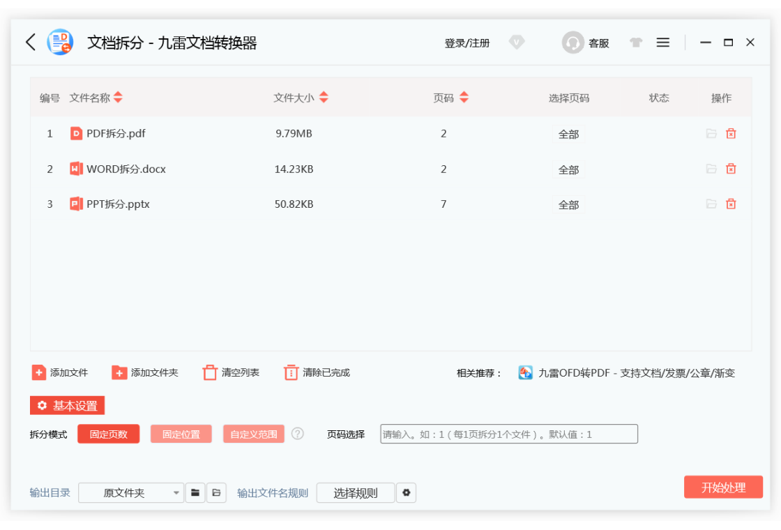
Task: Open folder for WORD拆分.docx row
Action: pyautogui.click(x=711, y=169)
